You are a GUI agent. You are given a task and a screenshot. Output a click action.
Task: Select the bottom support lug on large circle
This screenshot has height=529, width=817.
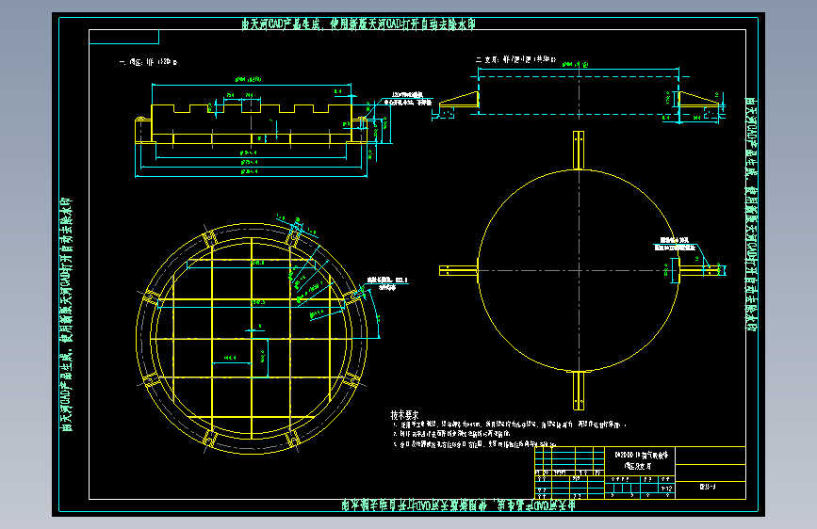pos(579,391)
